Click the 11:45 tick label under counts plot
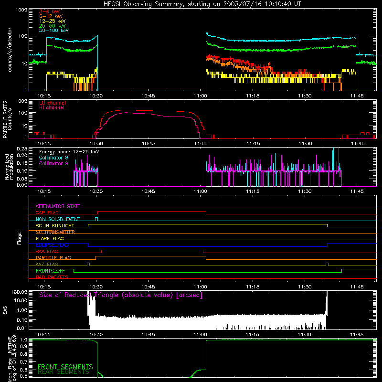The height and width of the screenshot is (382, 382). click(357, 96)
